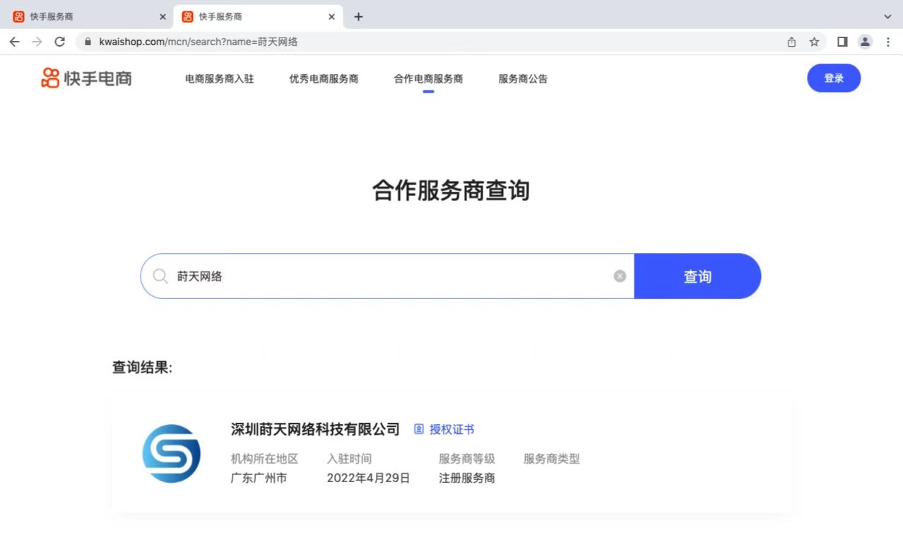Open the browser side panel
Viewport: 903px width, 533px height.
[x=842, y=42]
